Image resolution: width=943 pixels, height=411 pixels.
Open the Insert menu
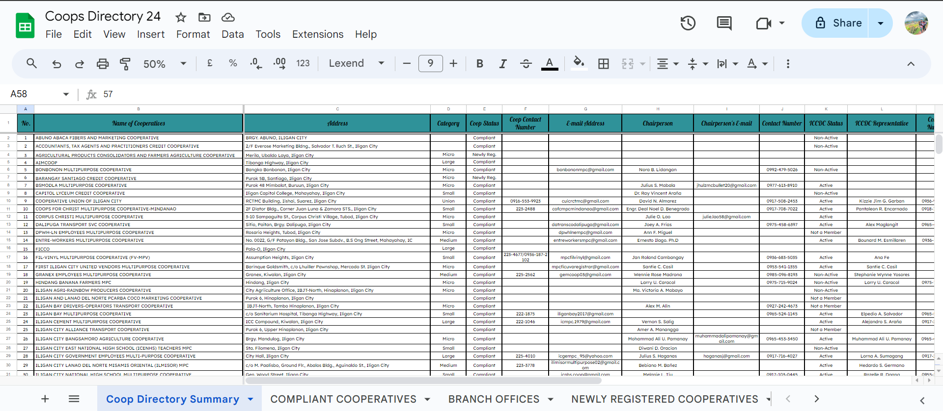click(151, 34)
